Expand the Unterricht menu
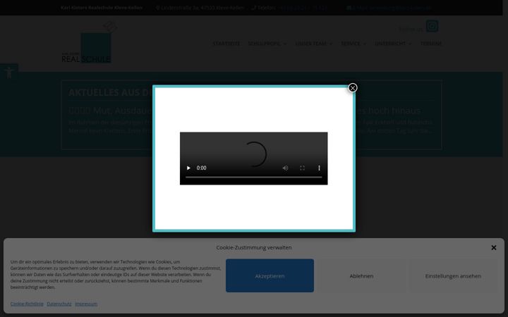508x317 pixels. [x=393, y=44]
